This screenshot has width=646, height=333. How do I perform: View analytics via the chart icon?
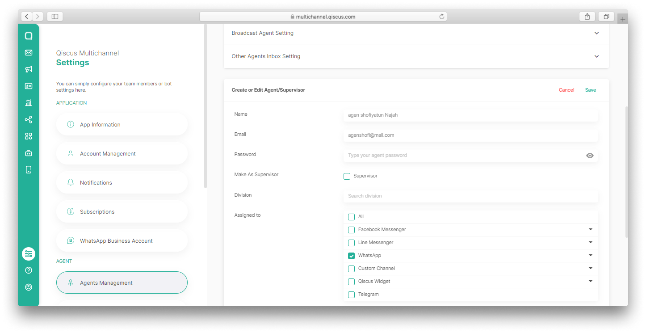click(x=29, y=102)
